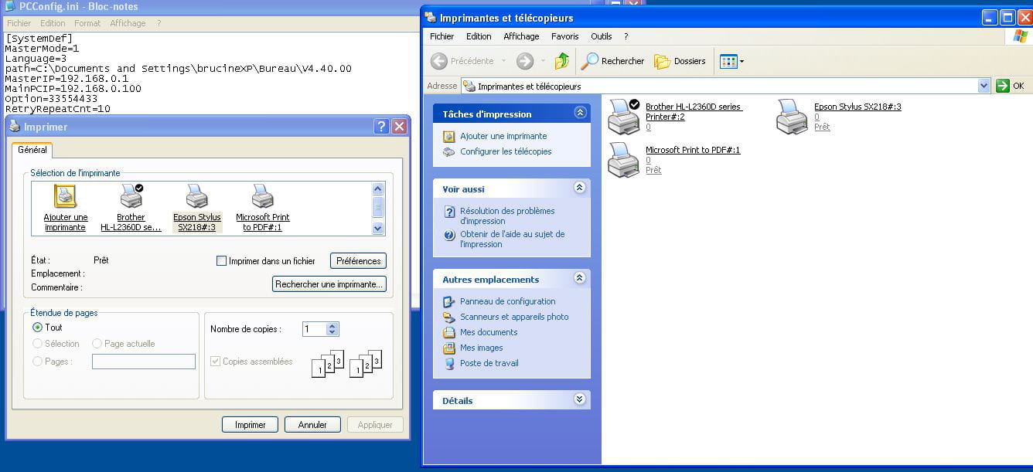
Task: Open Format menu in Bloc-notes window
Action: pos(87,23)
